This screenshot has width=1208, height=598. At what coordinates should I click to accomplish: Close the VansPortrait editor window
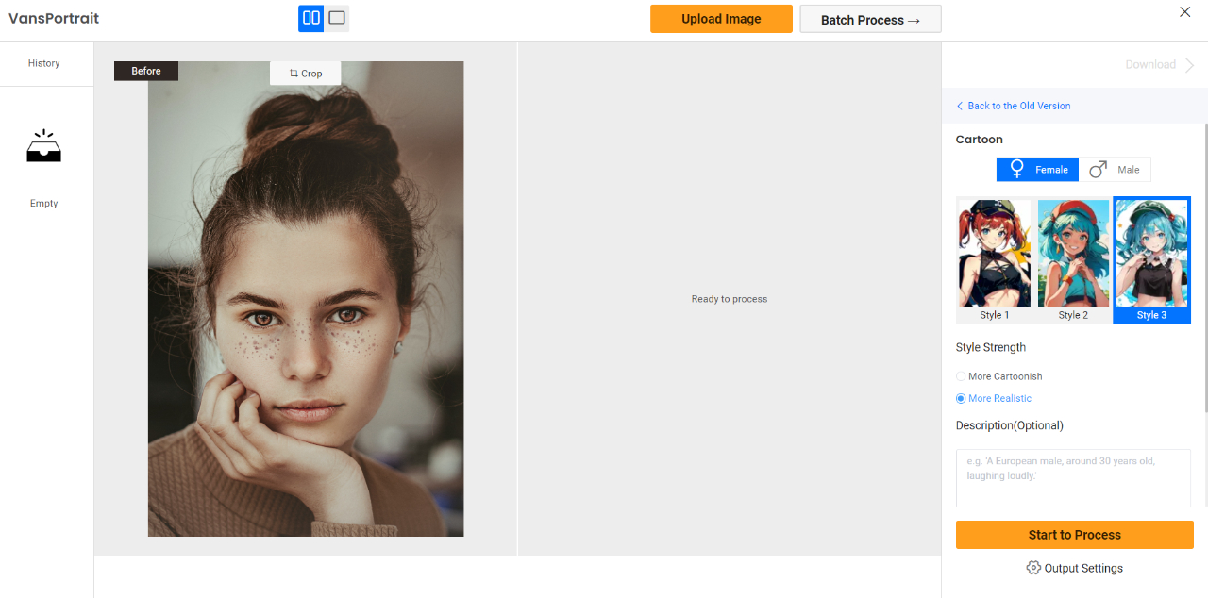(1185, 11)
